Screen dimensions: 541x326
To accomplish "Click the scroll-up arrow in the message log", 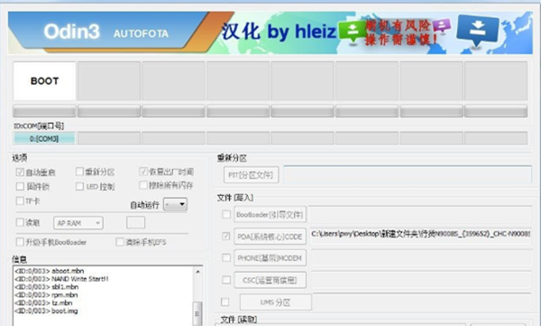I will [x=197, y=272].
